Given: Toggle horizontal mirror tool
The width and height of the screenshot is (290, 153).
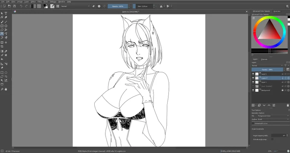Looking at the screenshot, I should [161, 6].
